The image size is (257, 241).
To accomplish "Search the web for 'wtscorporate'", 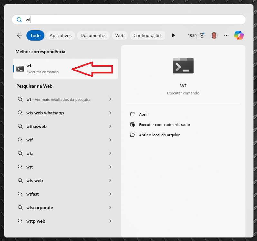I will click(65, 207).
